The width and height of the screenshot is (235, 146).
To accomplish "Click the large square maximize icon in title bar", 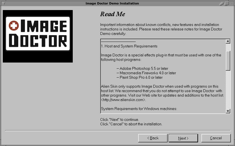I will point(227,3).
